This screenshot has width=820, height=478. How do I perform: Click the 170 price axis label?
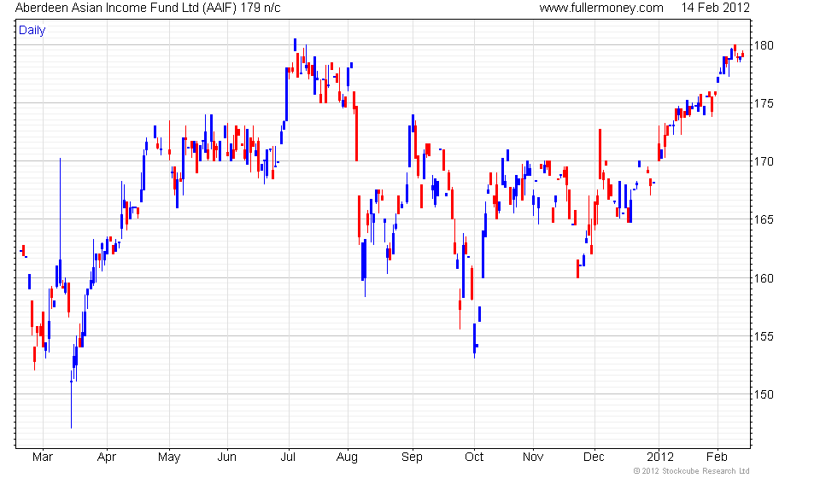[x=763, y=162]
